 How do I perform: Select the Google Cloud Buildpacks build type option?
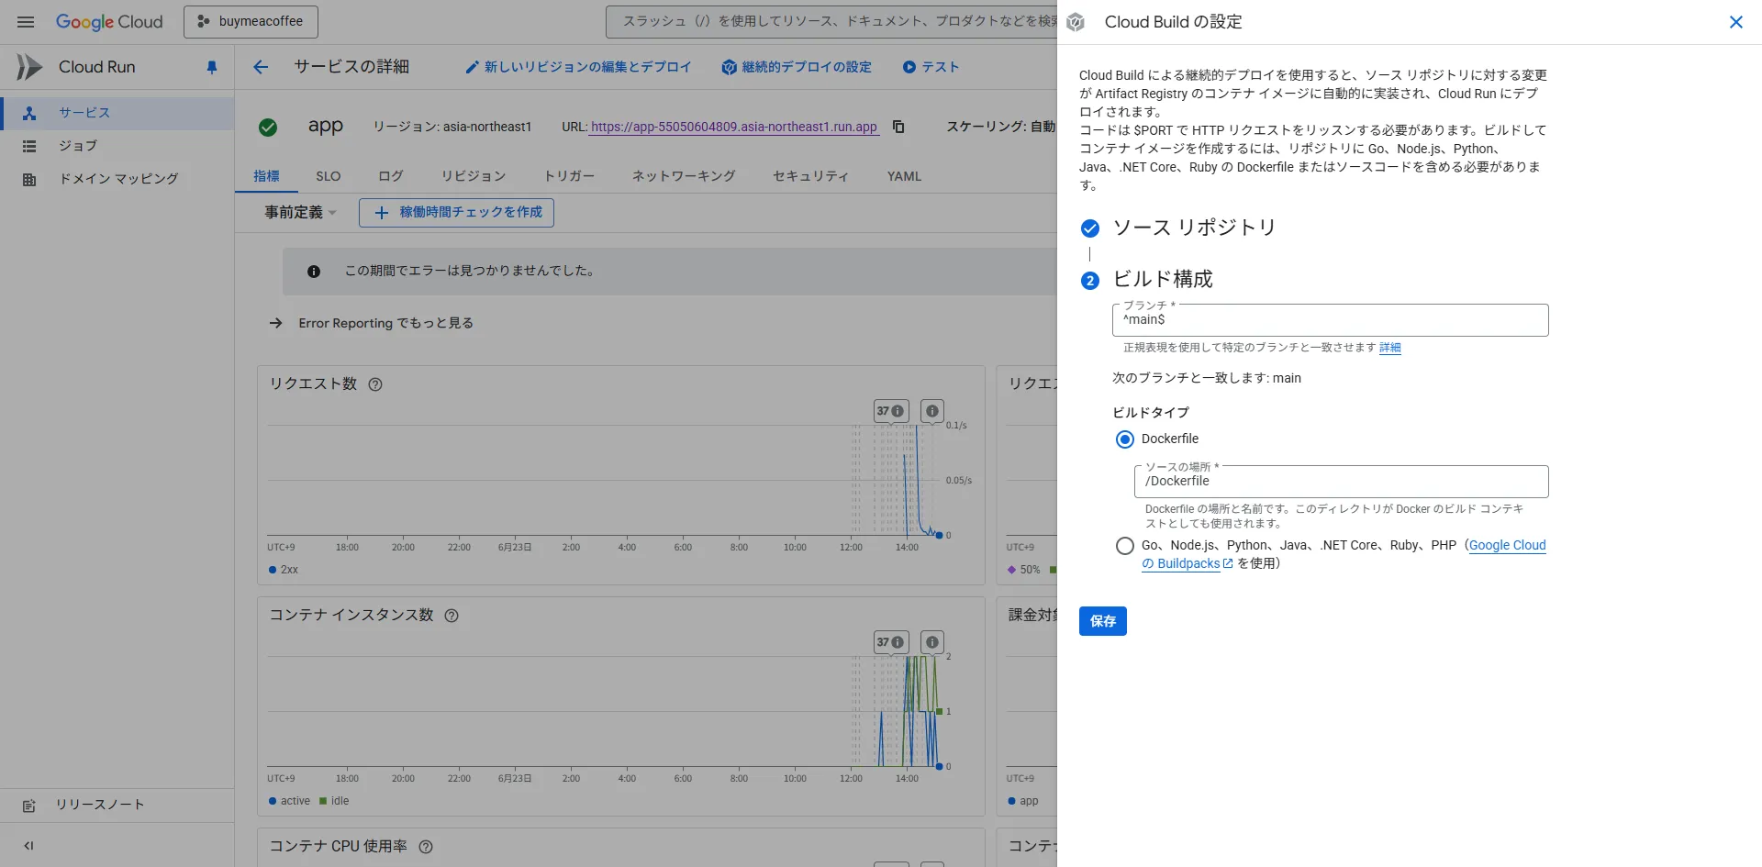1125,546
